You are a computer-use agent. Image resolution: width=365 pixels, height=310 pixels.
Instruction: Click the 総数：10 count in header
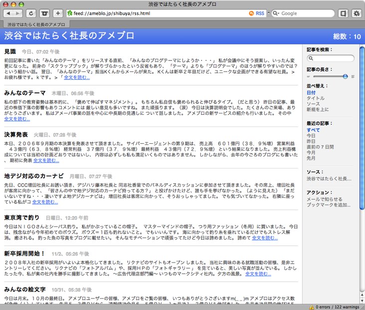[347, 36]
